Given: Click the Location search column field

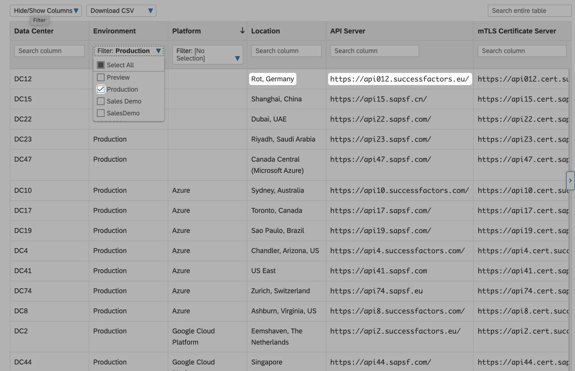Looking at the screenshot, I should pos(286,51).
